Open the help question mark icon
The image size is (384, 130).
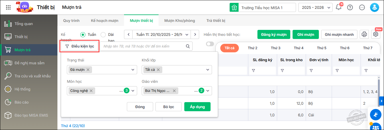[x=350, y=7]
